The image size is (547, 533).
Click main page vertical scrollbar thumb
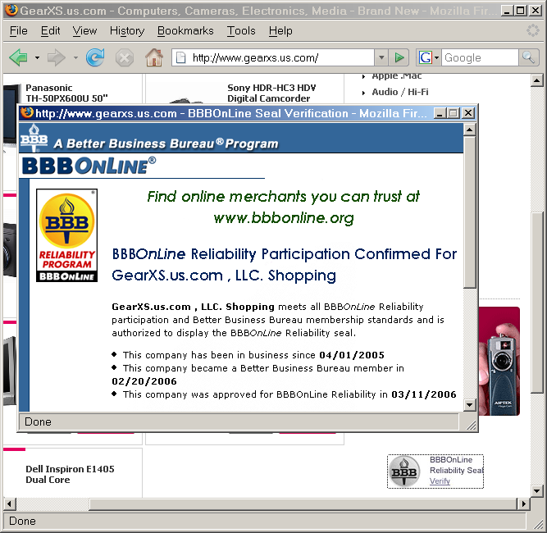click(x=536, y=303)
